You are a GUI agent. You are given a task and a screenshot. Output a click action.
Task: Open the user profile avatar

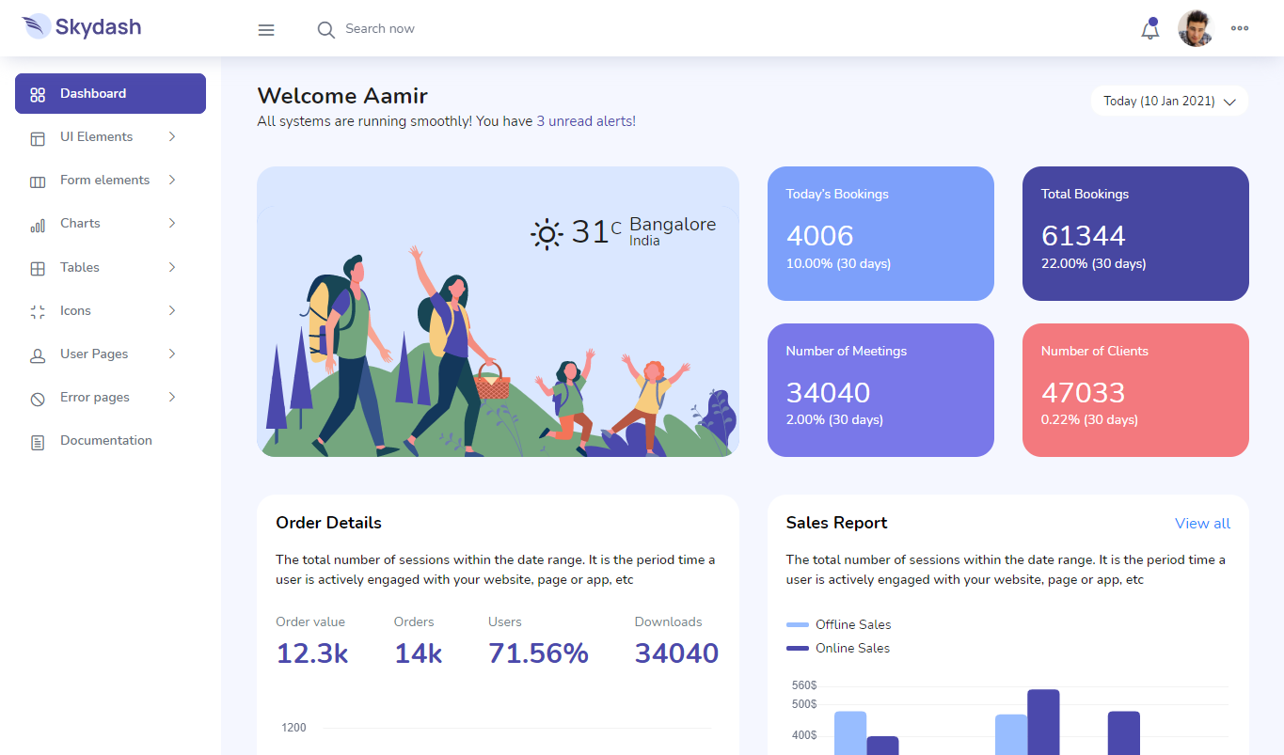(1196, 28)
